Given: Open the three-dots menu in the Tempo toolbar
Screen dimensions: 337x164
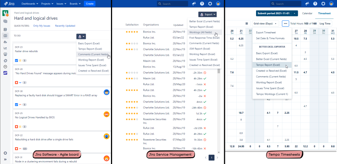Looking at the screenshot, I should (x=285, y=24).
